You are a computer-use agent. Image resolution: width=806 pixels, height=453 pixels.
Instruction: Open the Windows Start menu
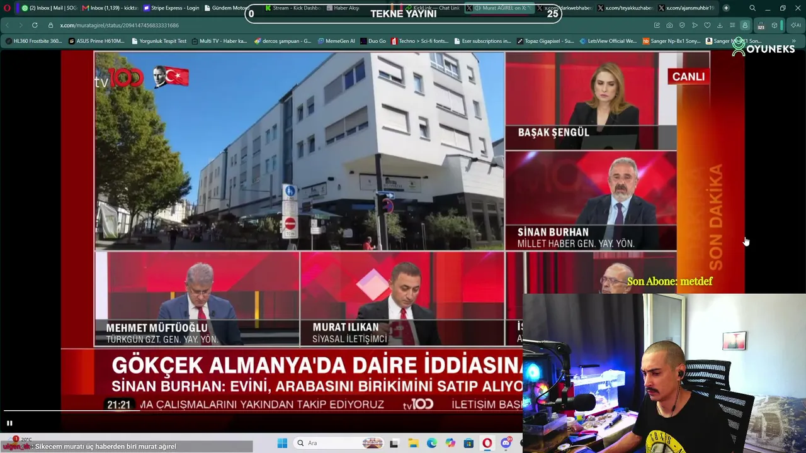pyautogui.click(x=282, y=443)
